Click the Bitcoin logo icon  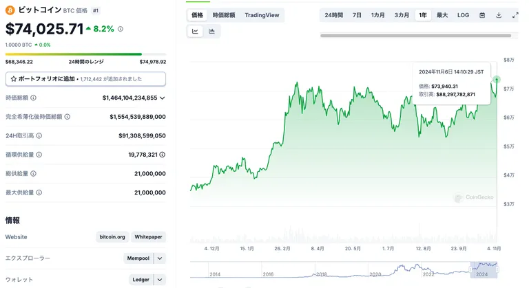click(x=10, y=10)
